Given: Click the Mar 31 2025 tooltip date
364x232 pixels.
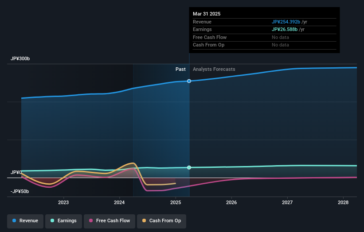Looking at the screenshot, I should pos(207,14).
